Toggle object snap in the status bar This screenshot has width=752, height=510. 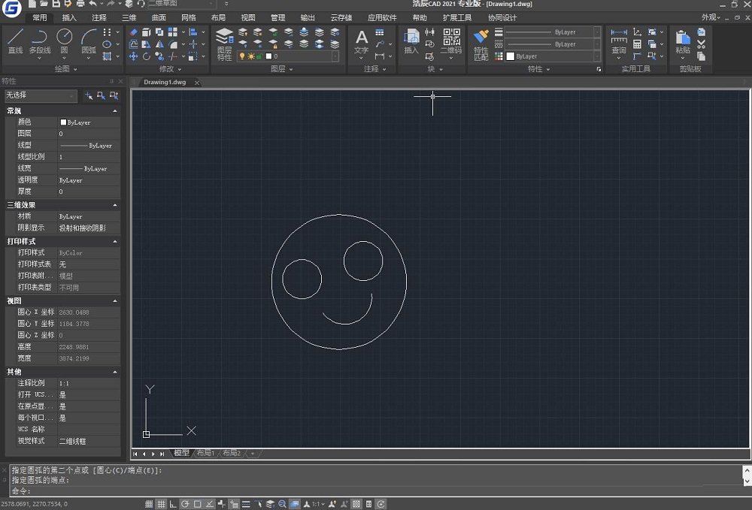pos(196,504)
